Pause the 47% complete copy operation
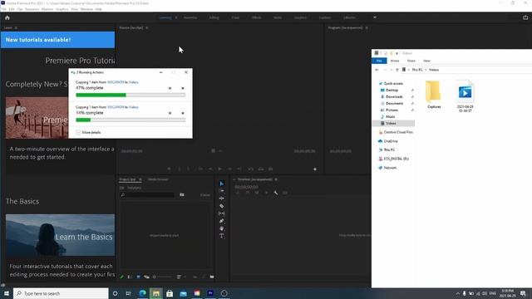Viewport: 532px width, 299px height. coord(170,88)
